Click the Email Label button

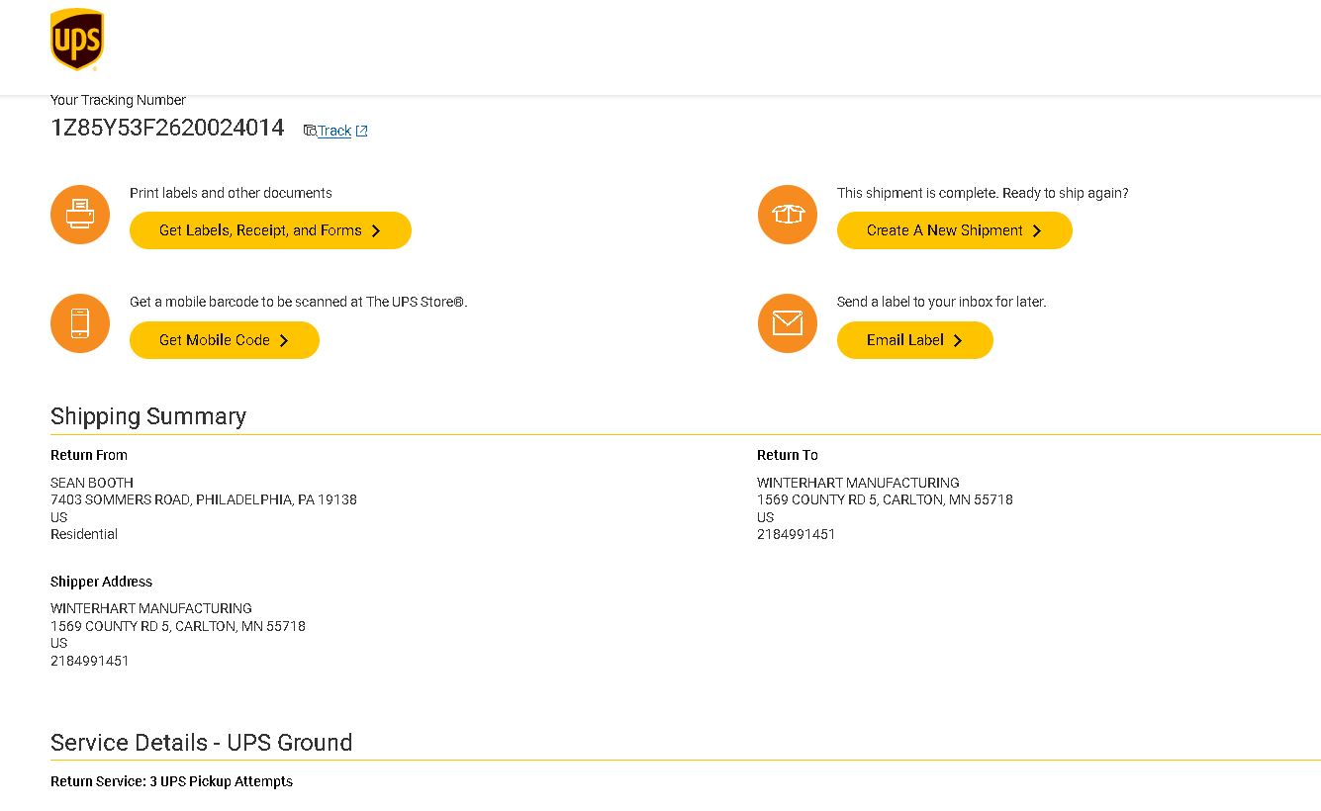tap(914, 340)
